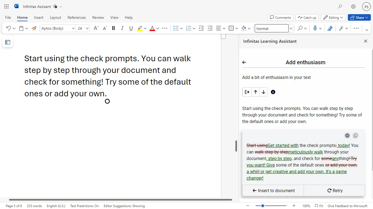This screenshot has width=373, height=209.
Task: Decrease paragraph indent
Action: point(201,28)
